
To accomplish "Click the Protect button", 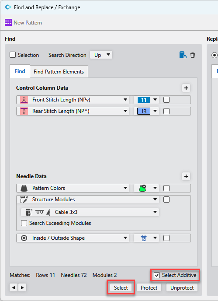I will click(x=149, y=287).
